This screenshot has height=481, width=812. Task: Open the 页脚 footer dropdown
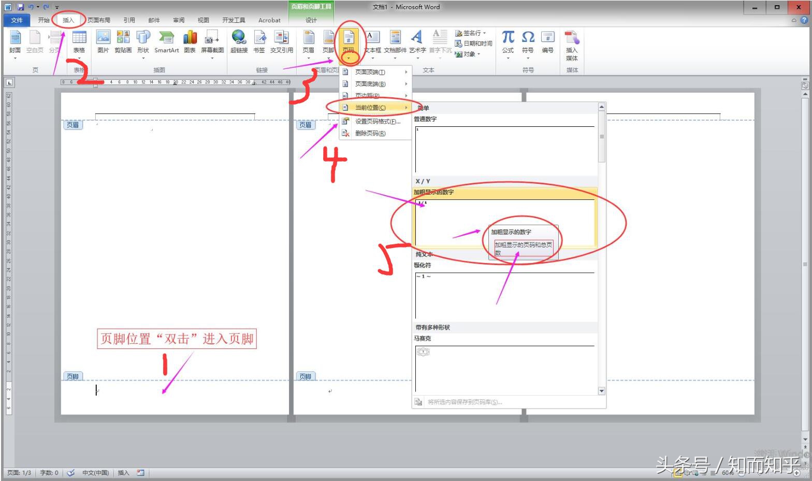pyautogui.click(x=328, y=44)
